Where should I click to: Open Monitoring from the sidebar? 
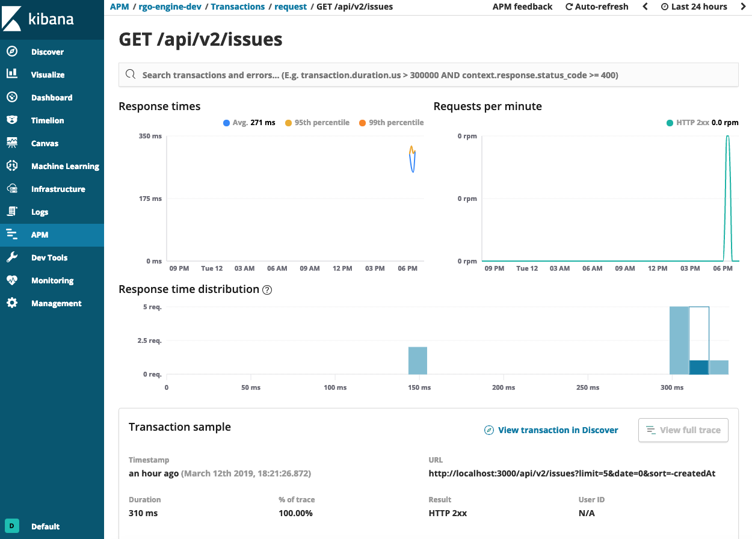tap(52, 280)
